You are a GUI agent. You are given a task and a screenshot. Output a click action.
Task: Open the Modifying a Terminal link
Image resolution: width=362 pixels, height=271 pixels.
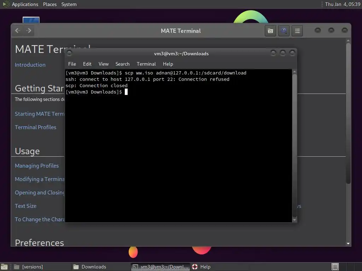40,179
